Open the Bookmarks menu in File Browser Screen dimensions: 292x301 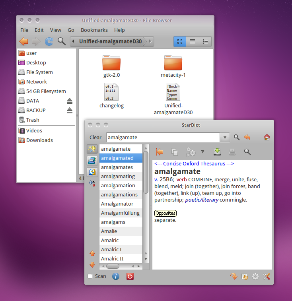(94, 30)
